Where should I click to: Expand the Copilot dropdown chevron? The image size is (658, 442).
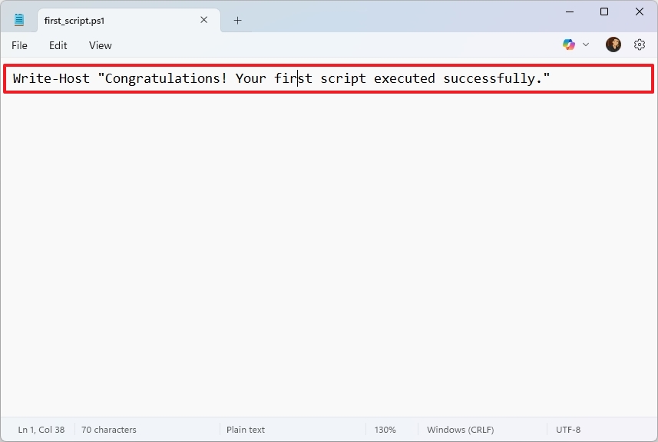tap(586, 45)
